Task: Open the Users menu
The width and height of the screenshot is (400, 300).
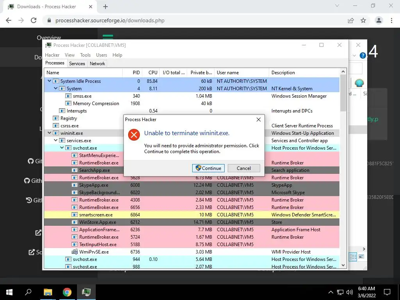Action: click(x=102, y=55)
